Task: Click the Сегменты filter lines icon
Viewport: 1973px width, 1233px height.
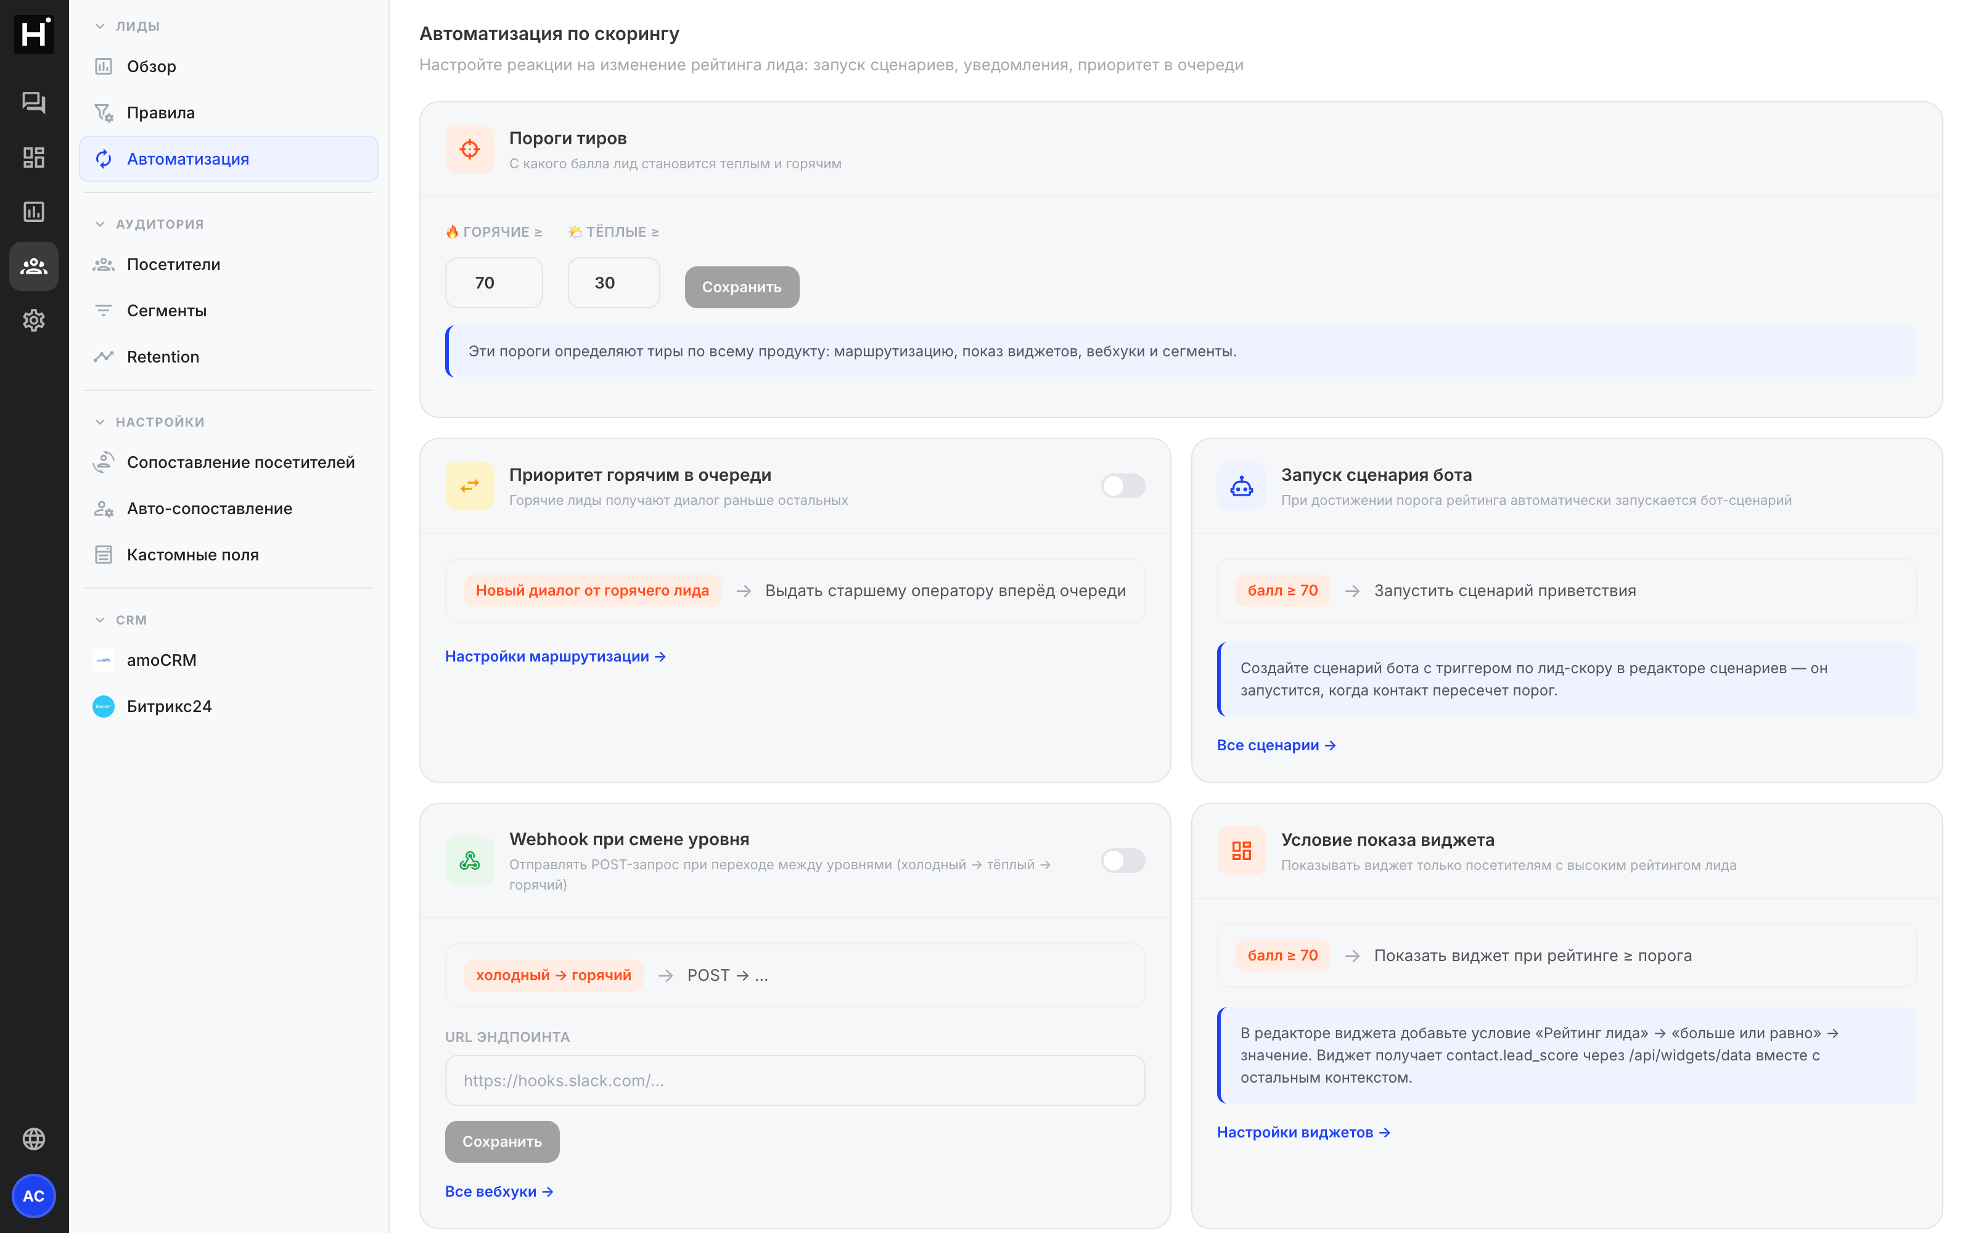Action: pos(104,311)
